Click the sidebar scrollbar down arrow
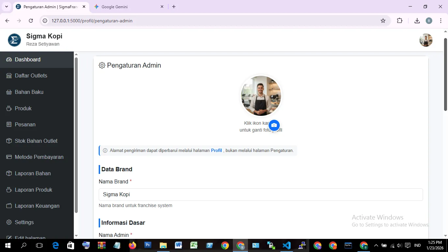Image resolution: width=448 pixels, height=252 pixels. point(76,236)
